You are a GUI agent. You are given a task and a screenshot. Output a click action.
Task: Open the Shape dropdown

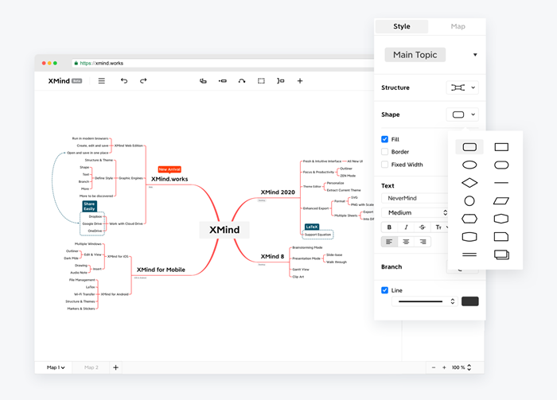462,115
